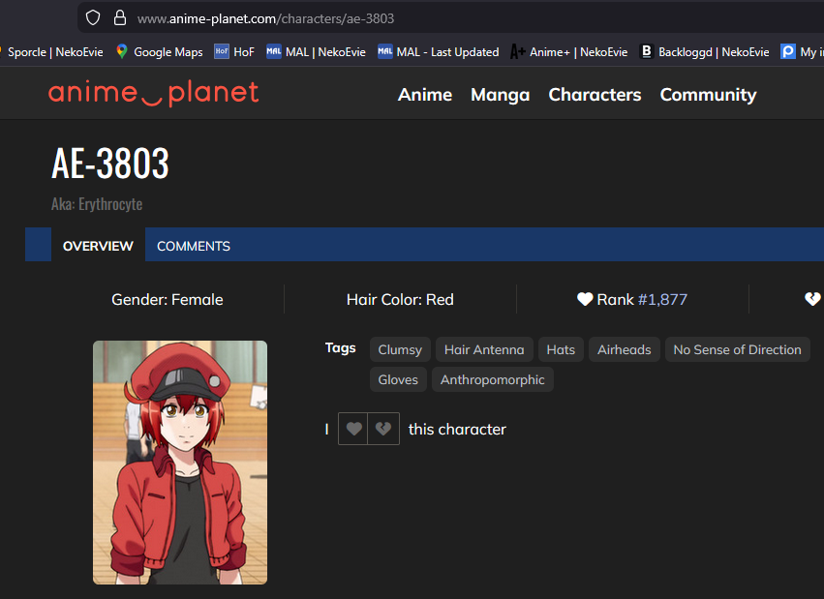The height and width of the screenshot is (599, 824).
Task: Open the Community navigation menu
Action: pos(708,95)
